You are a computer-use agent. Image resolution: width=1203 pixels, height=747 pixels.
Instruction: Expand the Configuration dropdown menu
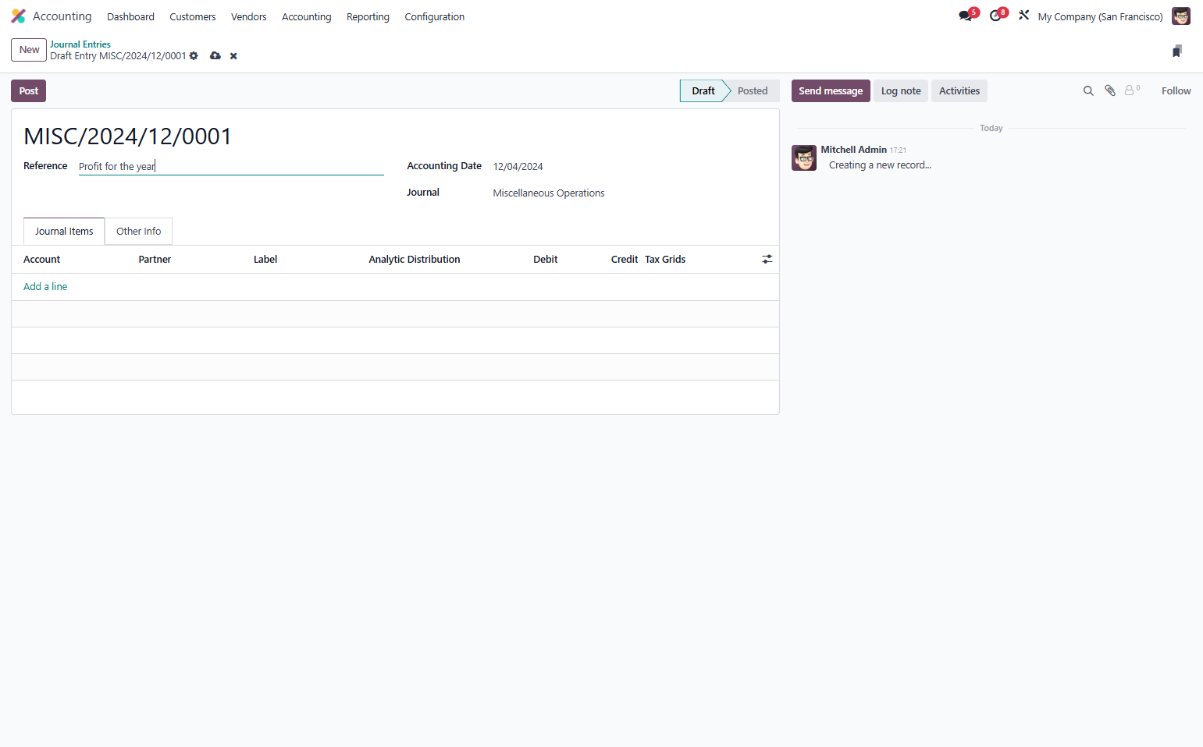tap(434, 16)
